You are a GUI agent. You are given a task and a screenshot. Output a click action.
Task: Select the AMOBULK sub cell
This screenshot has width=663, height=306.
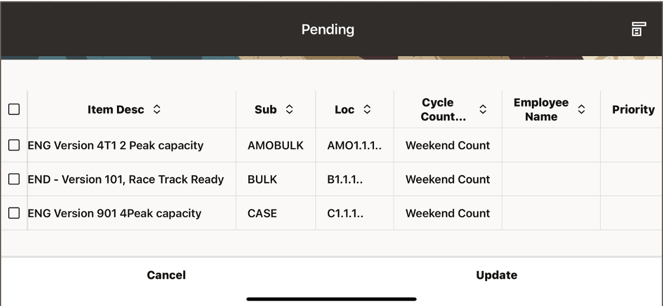click(x=275, y=145)
